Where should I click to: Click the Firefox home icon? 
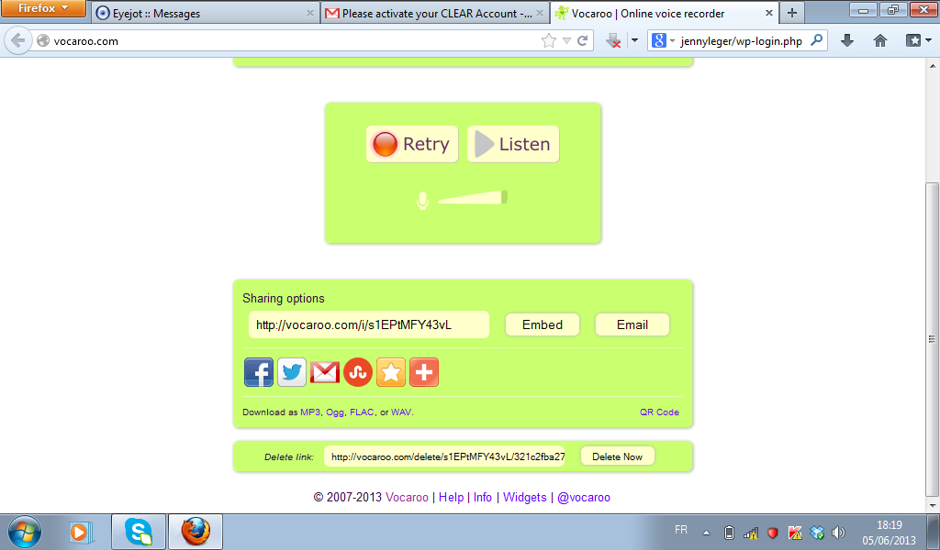click(x=880, y=40)
